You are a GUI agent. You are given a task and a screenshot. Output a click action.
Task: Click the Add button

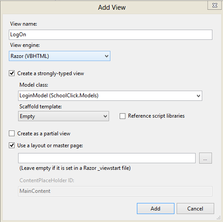click(155, 208)
